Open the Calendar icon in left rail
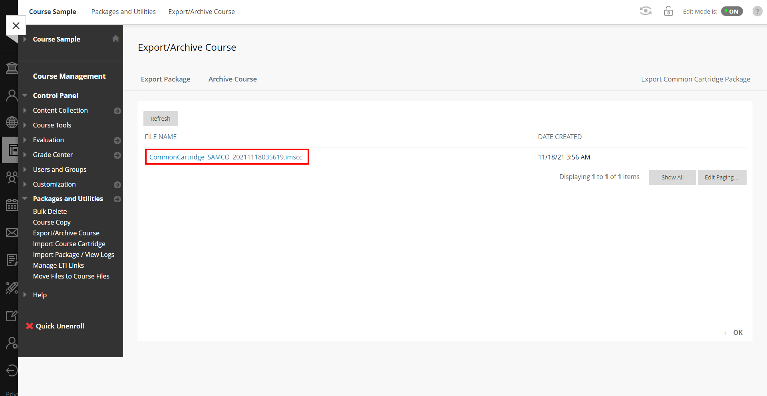Screen dimensions: 767x396 [12, 205]
